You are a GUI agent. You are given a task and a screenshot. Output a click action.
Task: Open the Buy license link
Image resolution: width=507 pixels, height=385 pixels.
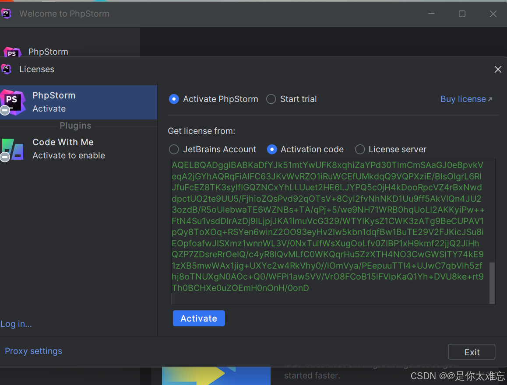click(466, 99)
